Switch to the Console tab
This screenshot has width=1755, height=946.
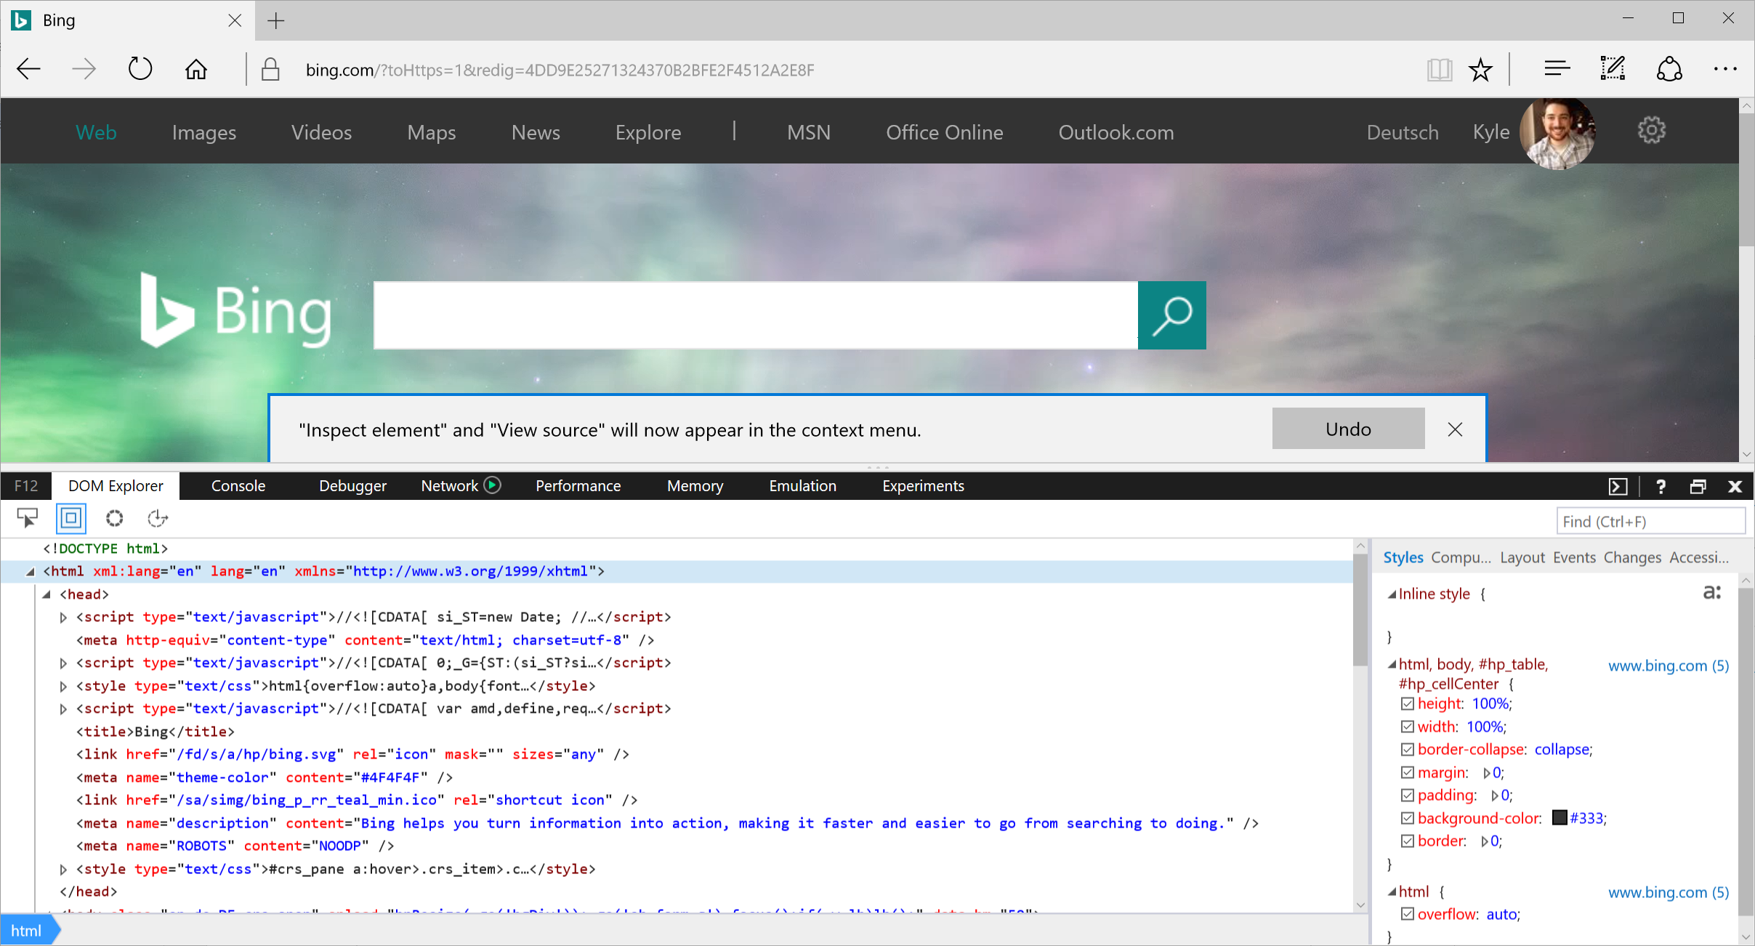coord(238,485)
